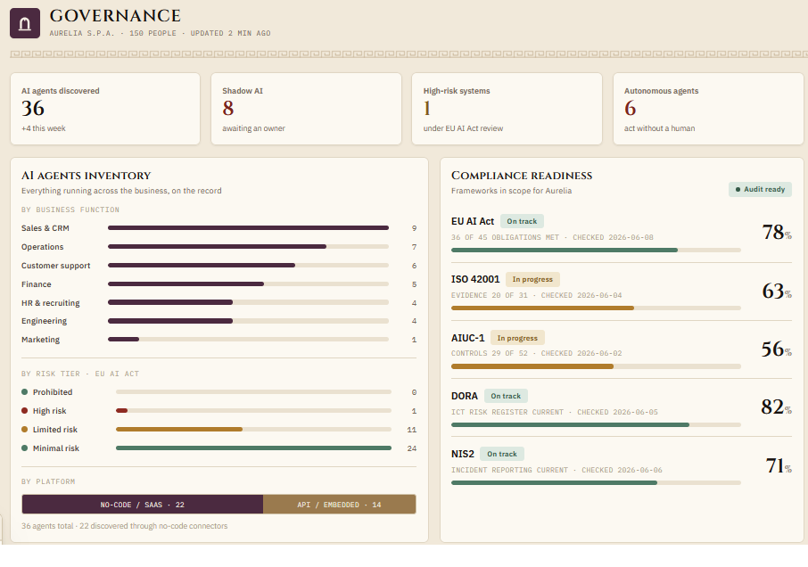Click the HR & recruiting bar

coord(248,303)
